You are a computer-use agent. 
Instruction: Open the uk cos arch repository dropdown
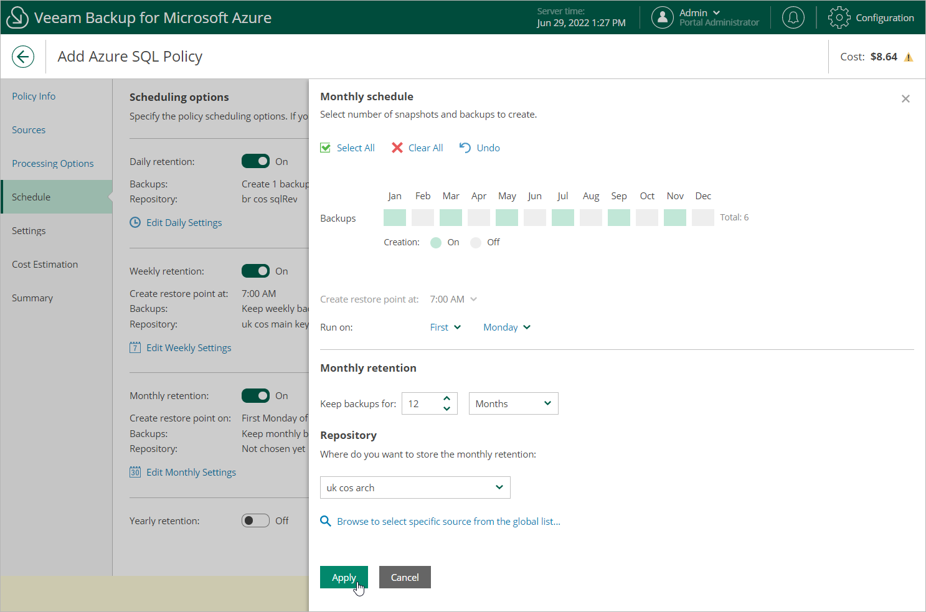(x=415, y=487)
